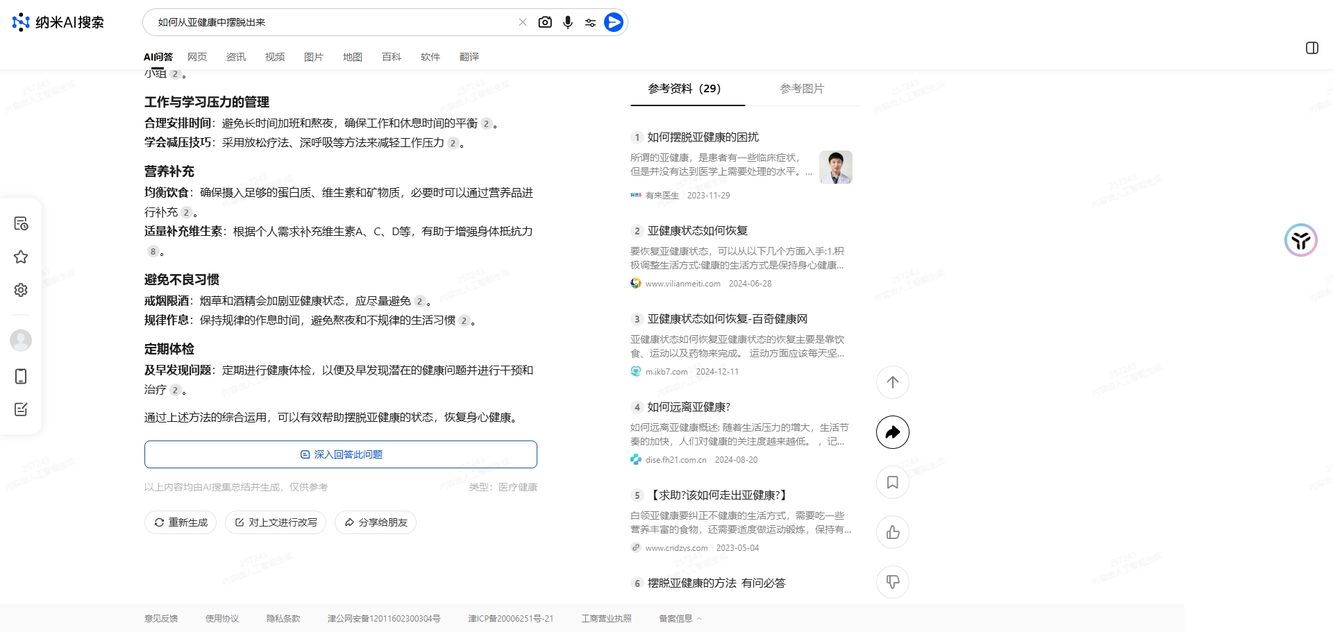Give a thumbs down to the AI answer
Screen dimensions: 1333x632
(x=892, y=582)
